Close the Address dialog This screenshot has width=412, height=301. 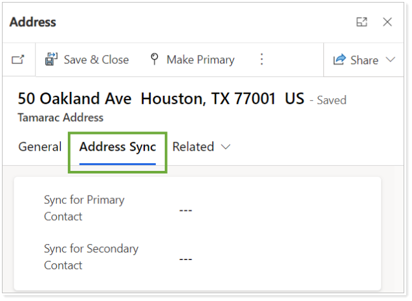click(387, 22)
